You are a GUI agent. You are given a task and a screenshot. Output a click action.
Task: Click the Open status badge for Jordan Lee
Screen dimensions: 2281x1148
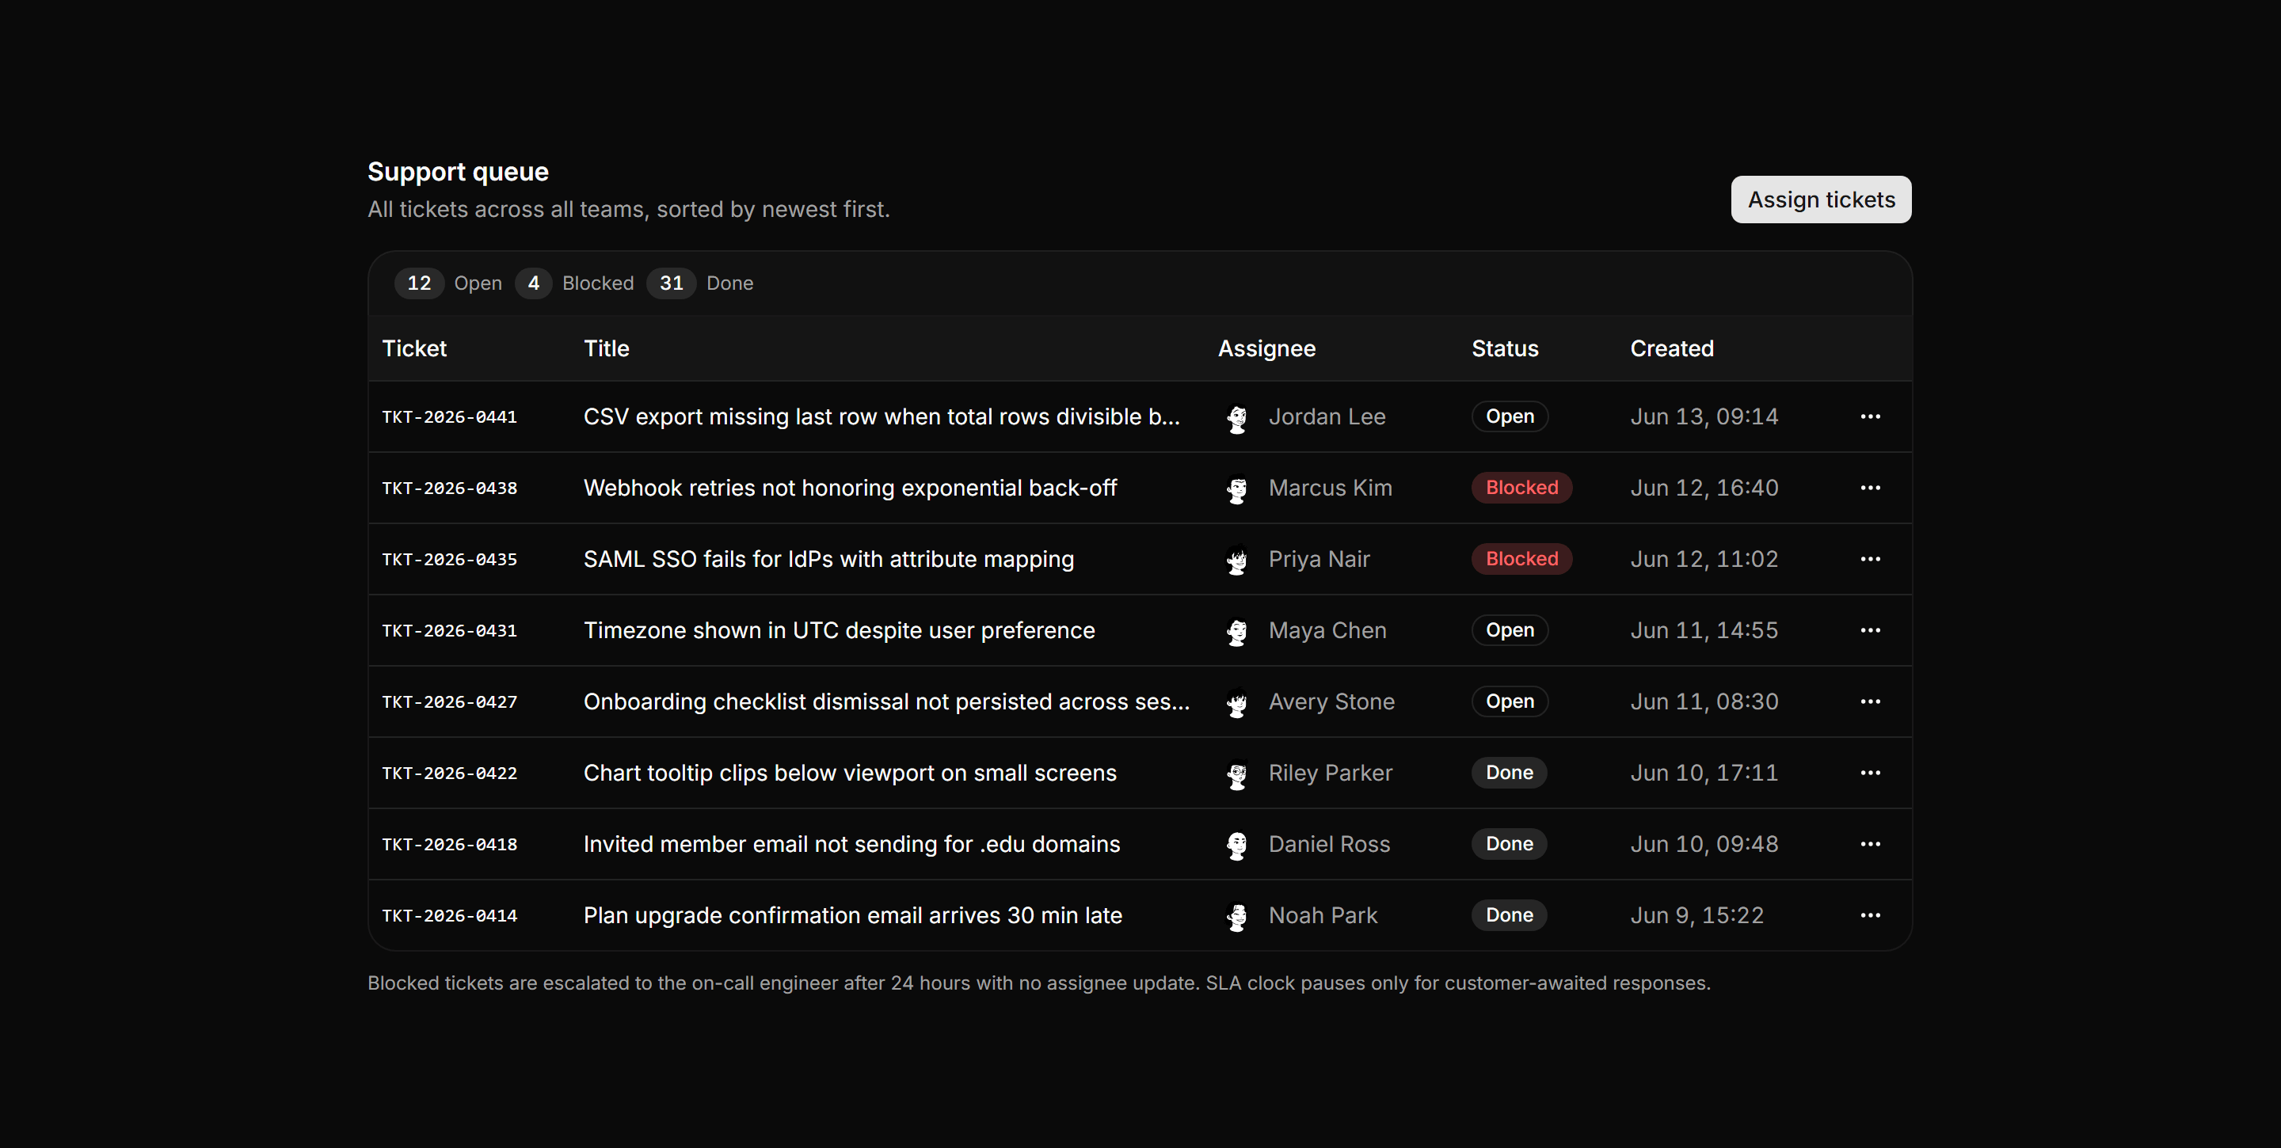point(1510,417)
